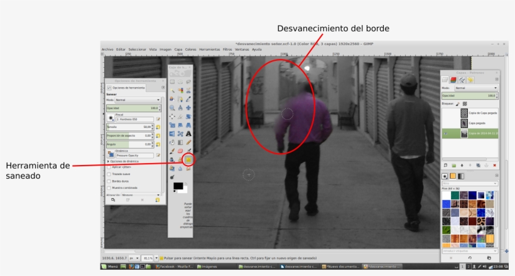Click the Hardness 050 brush preview
The width and height of the screenshot is (515, 276).
(111, 117)
